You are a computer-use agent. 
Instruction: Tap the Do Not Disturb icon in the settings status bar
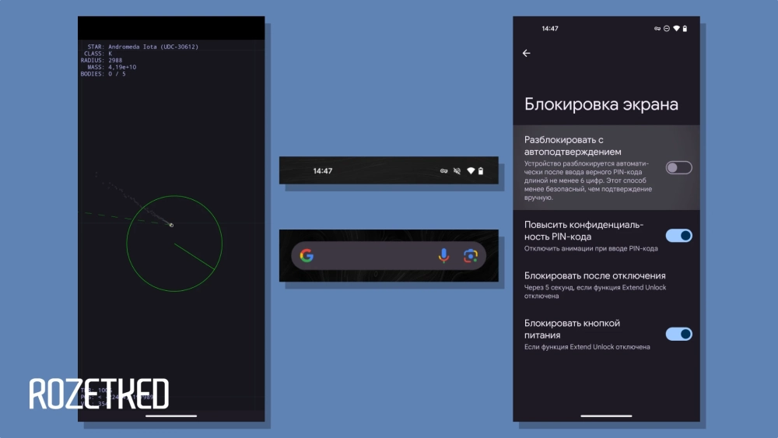coord(667,28)
